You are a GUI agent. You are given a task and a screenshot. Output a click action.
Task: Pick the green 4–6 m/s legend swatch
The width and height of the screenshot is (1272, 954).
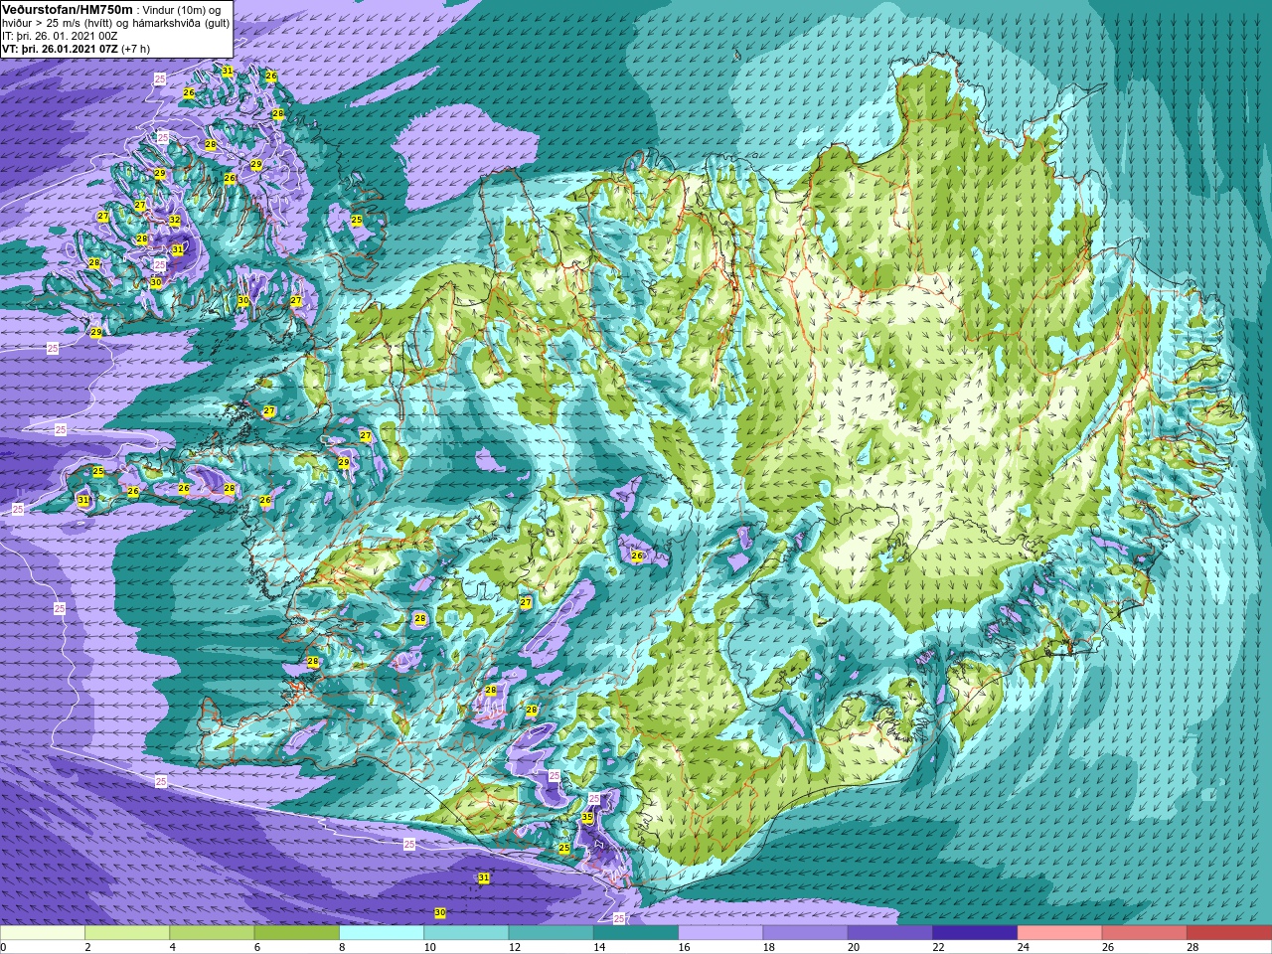(x=212, y=933)
